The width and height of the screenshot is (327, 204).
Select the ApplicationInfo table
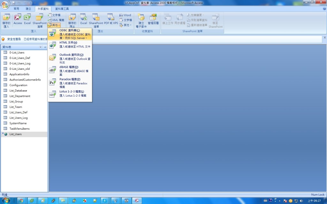(24, 74)
